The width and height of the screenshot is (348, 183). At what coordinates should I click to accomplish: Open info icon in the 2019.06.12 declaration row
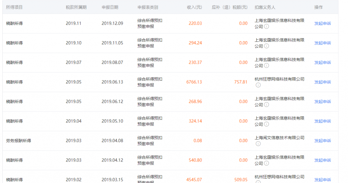[x=266, y=105]
